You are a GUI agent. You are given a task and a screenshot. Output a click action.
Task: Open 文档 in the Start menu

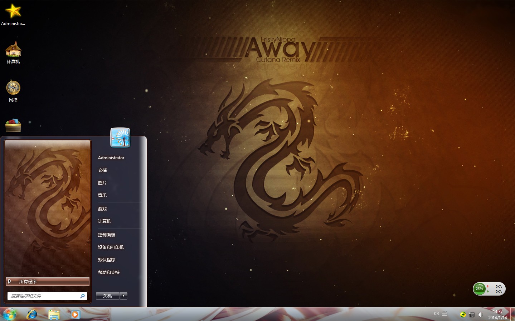pyautogui.click(x=102, y=170)
